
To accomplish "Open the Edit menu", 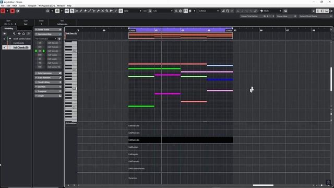I will coord(8,6).
